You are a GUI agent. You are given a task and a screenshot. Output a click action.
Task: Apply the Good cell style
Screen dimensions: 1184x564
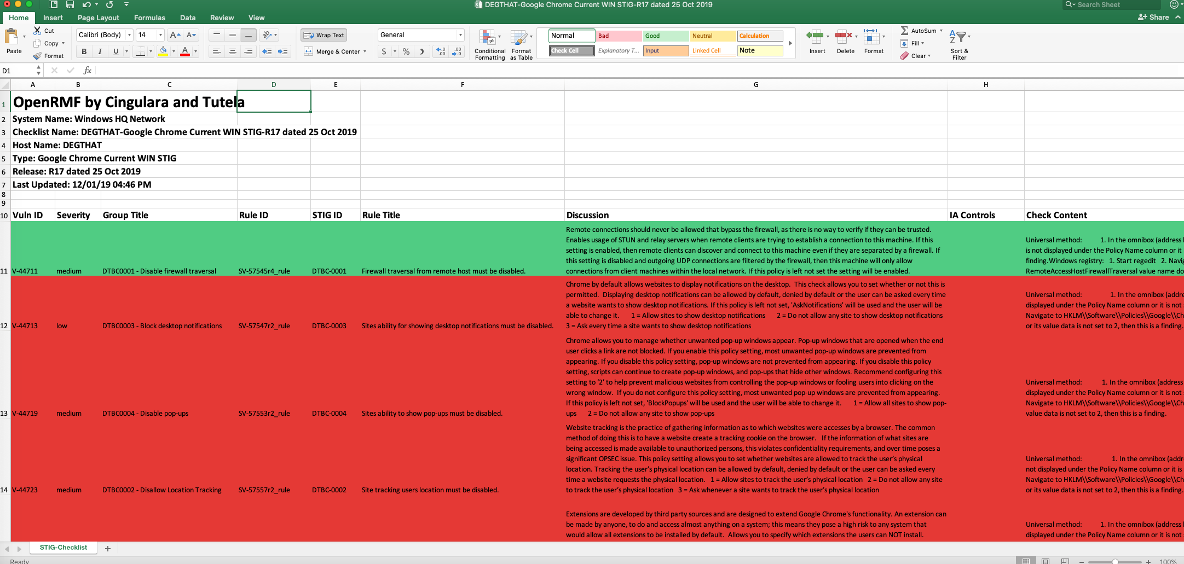666,36
